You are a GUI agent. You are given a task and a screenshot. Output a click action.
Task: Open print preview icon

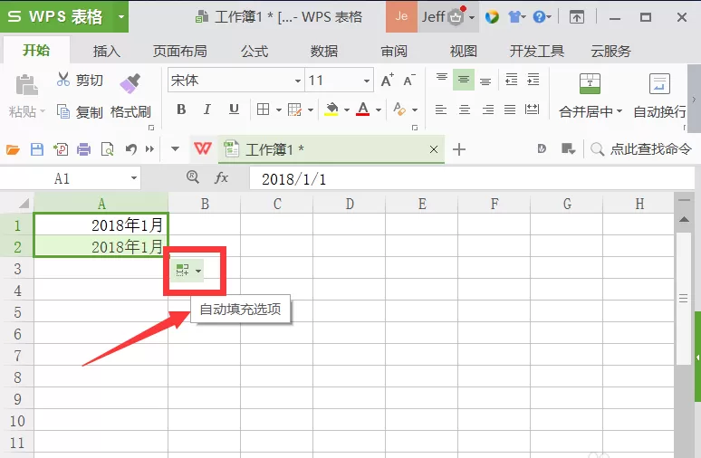tap(107, 149)
